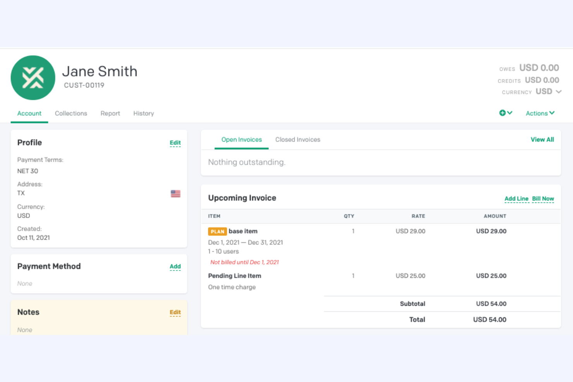Switch to the Closed Invoices tab
573x382 pixels.
pos(298,139)
